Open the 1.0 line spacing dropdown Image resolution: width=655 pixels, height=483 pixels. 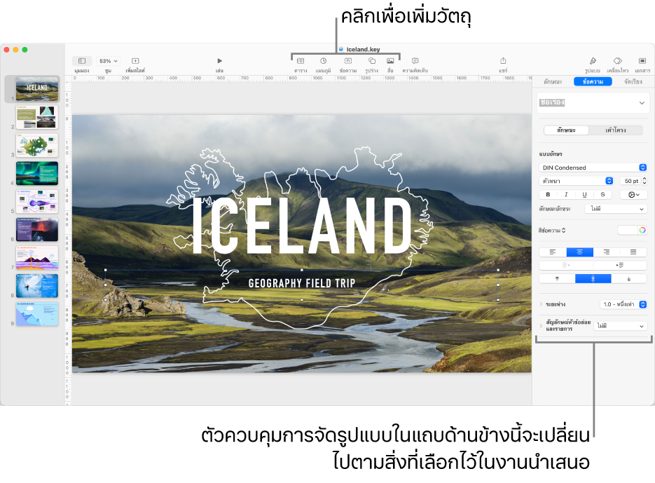point(623,304)
